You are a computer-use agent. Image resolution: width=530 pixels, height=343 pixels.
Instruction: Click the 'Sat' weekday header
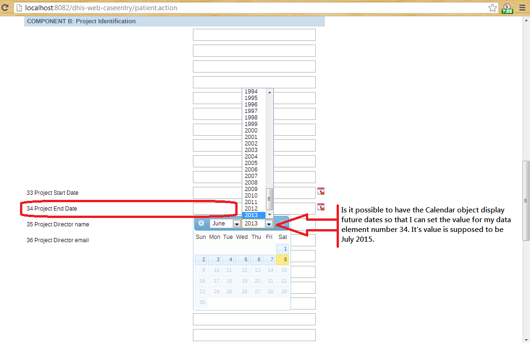tap(283, 237)
